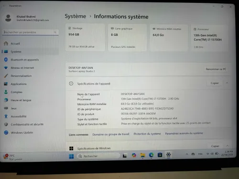Open the FRA language indicator in tray
The width and height of the screenshot is (239, 179).
coord(200,154)
